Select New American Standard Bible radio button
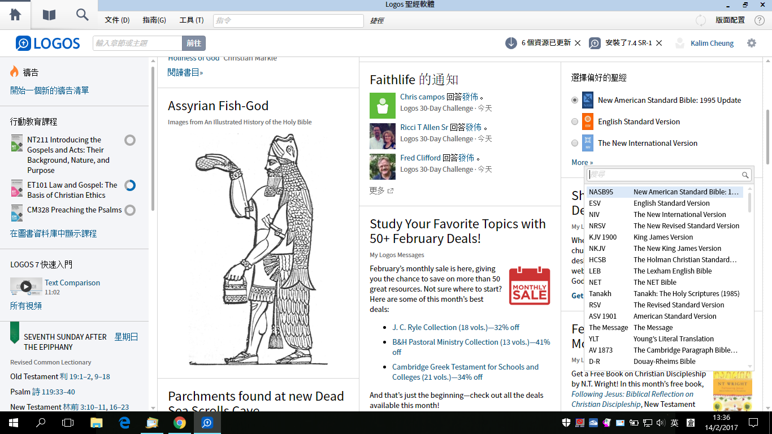Viewport: 772px width, 434px height. click(x=575, y=100)
